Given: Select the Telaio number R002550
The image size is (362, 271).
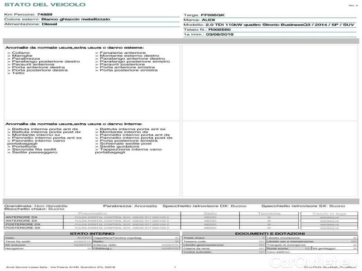Looking at the screenshot, I should (x=219, y=29).
